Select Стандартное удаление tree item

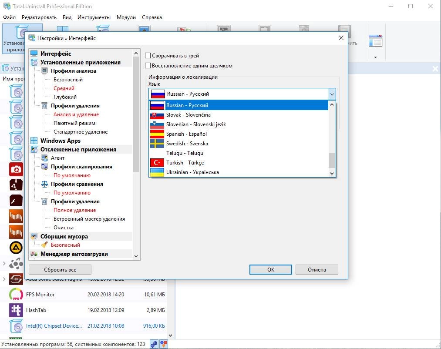tap(81, 132)
